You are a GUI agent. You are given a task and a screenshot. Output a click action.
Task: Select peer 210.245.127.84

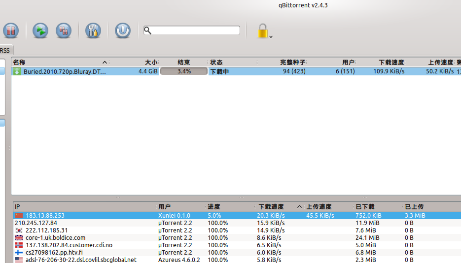(237, 223)
